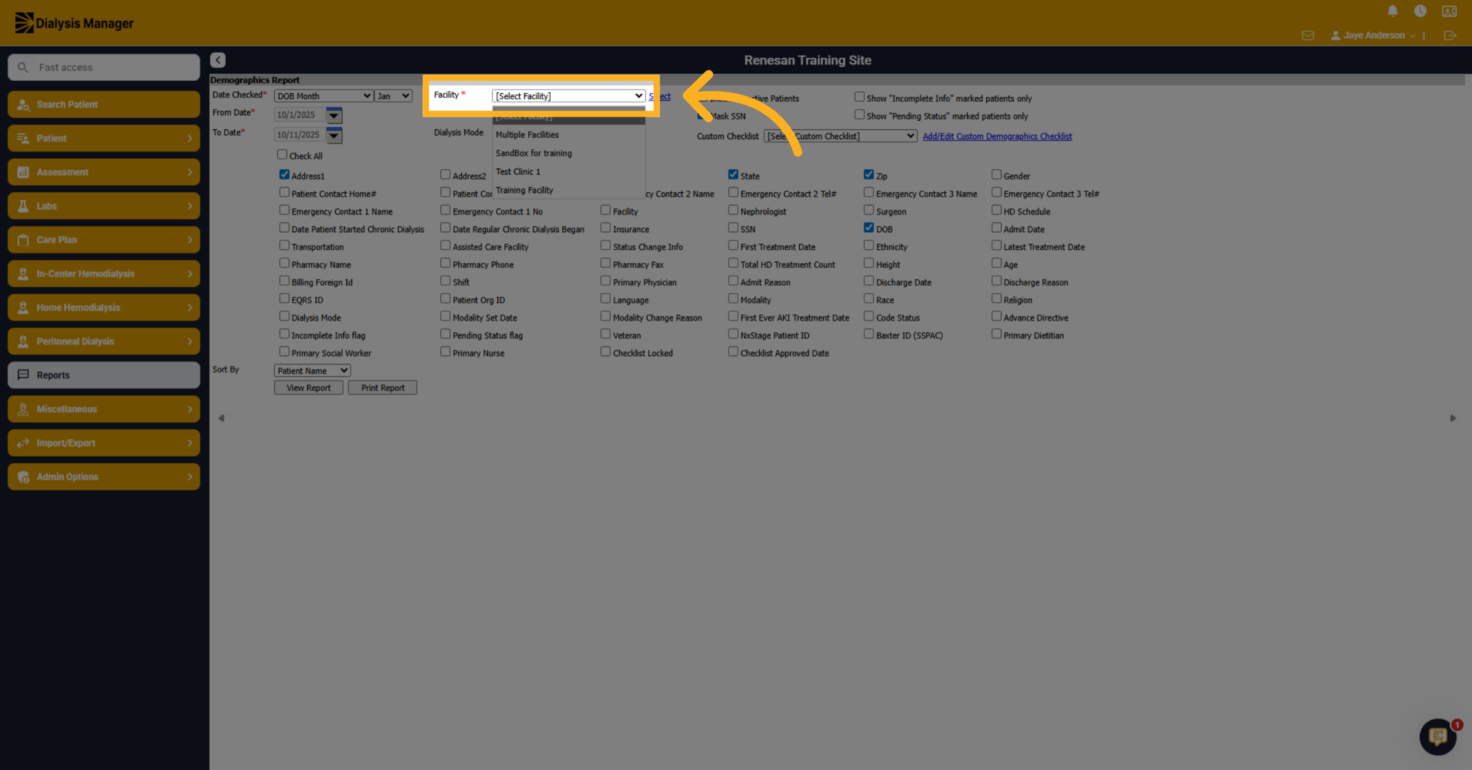Image resolution: width=1472 pixels, height=770 pixels.
Task: Open Search Patient from sidebar
Action: click(104, 104)
